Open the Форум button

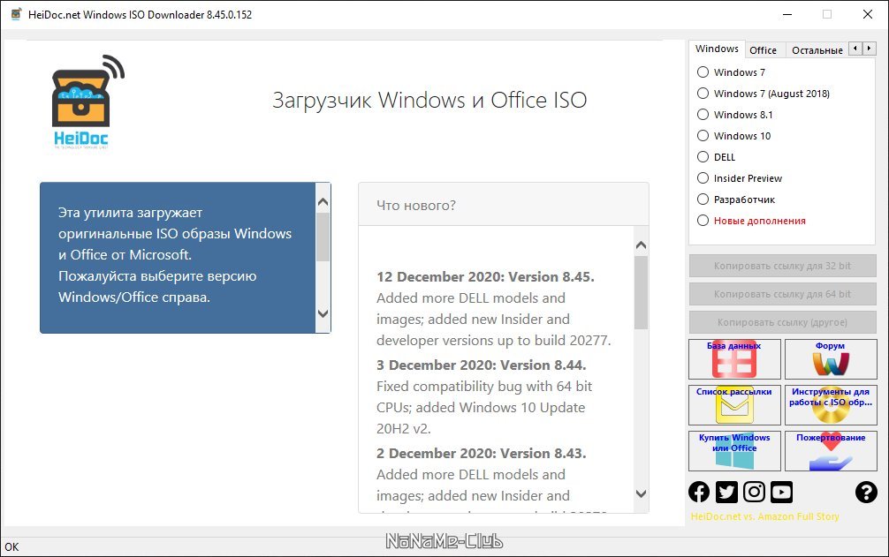[x=831, y=359]
